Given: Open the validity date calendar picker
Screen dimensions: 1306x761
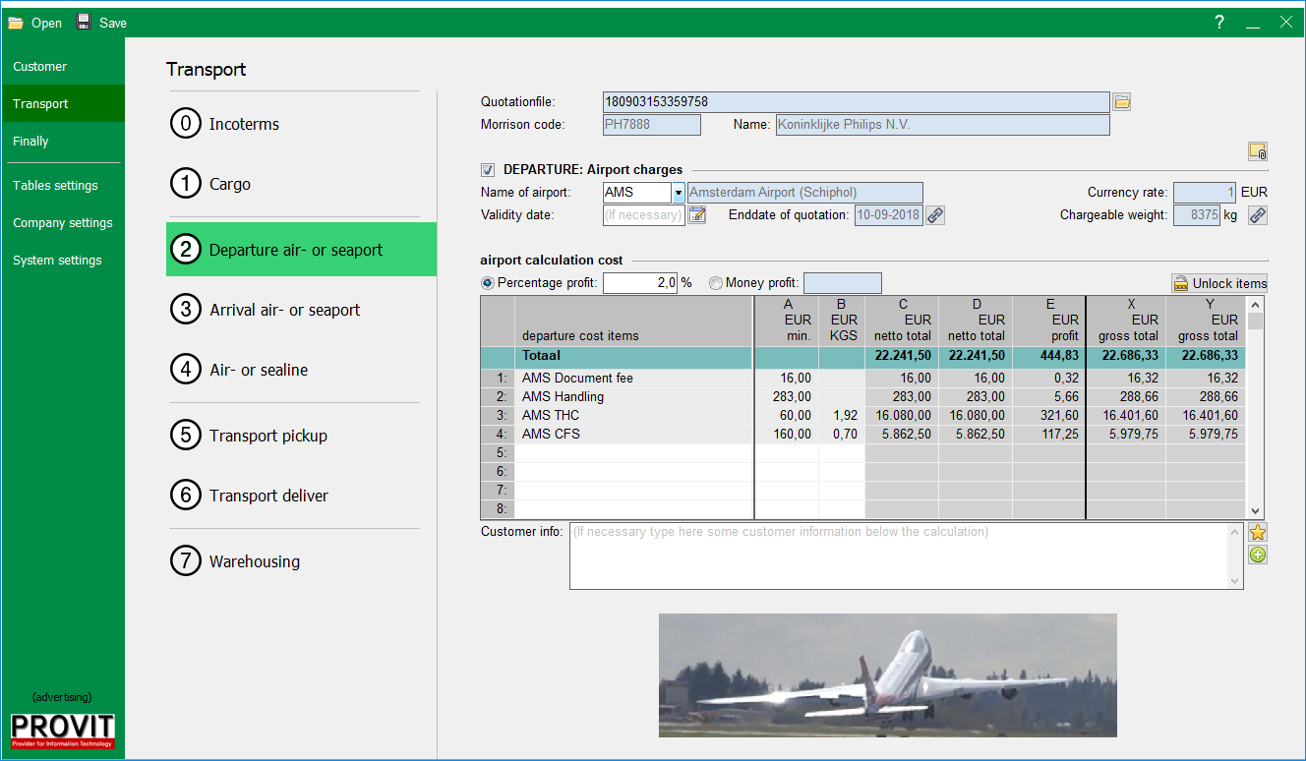Looking at the screenshot, I should [x=697, y=215].
